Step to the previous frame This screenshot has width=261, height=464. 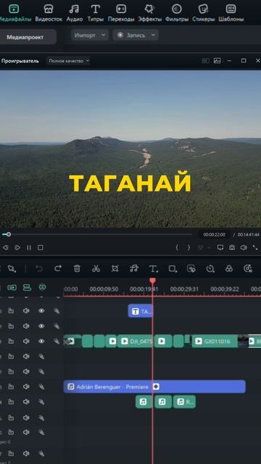click(x=5, y=248)
